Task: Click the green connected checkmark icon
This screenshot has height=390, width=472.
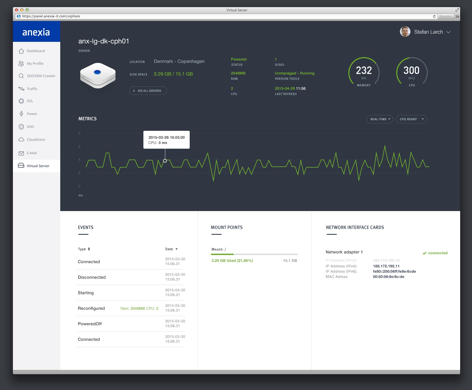Action: pyautogui.click(x=424, y=253)
